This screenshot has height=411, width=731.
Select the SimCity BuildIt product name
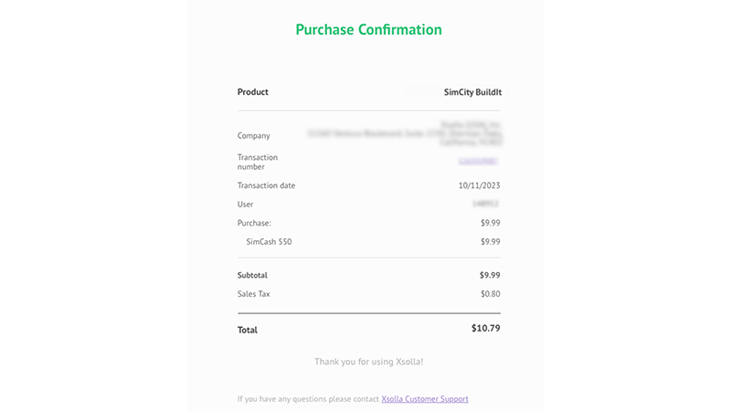click(x=472, y=92)
